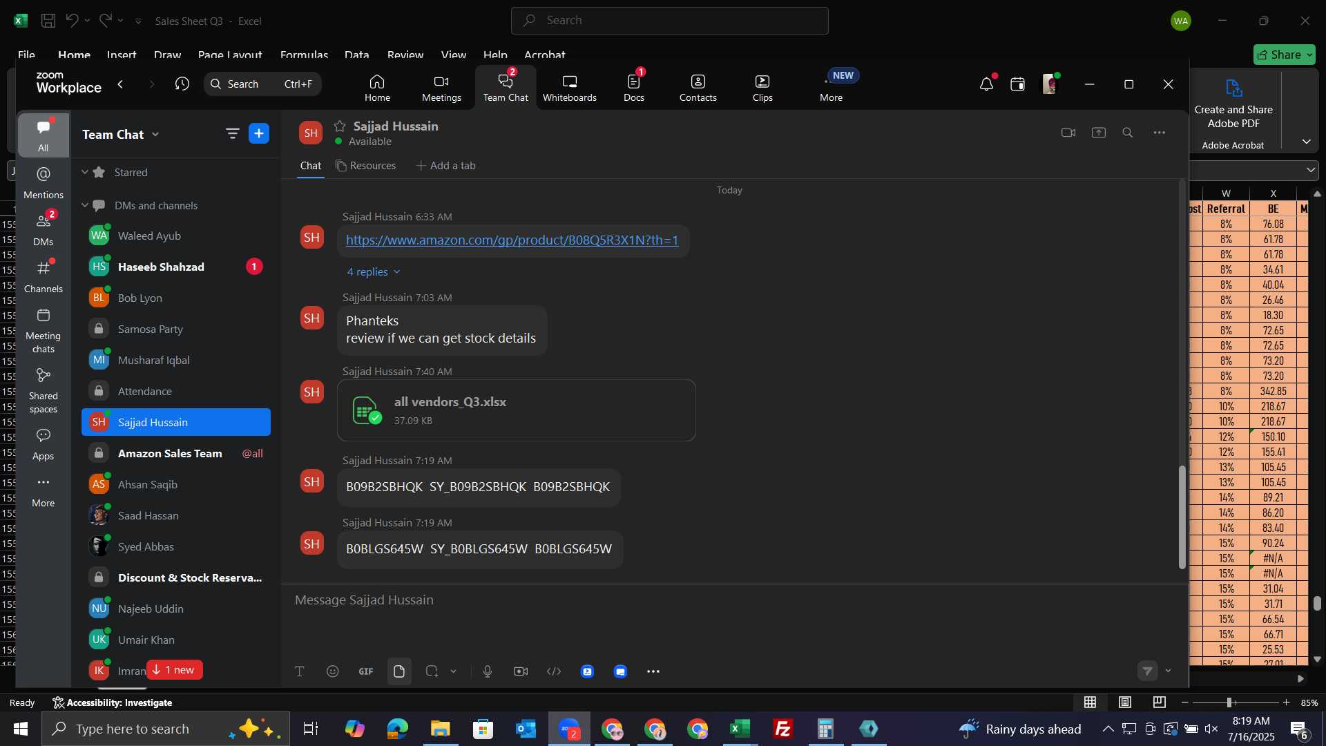Record video message in composer

(x=521, y=671)
